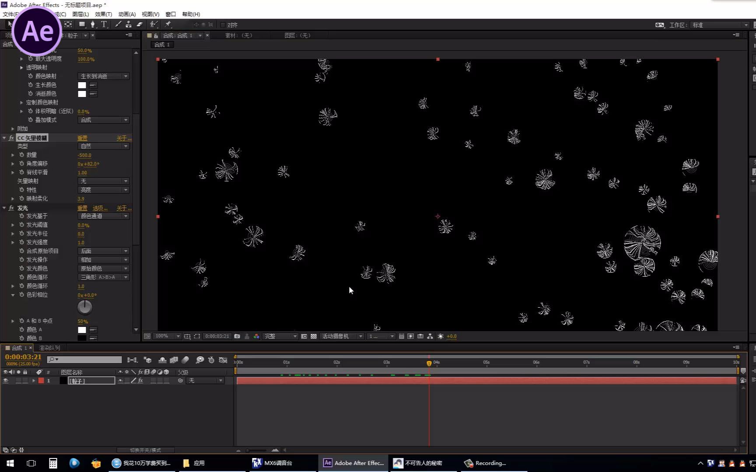Image resolution: width=756 pixels, height=472 pixels.
Task: Hide the 粒子 layer with the eye toggle
Action: coord(6,380)
